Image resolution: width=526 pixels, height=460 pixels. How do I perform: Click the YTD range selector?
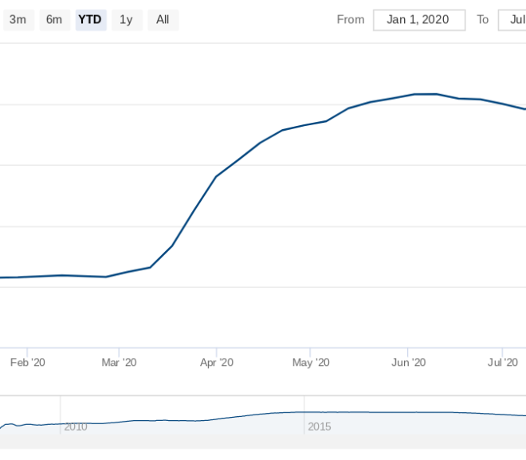pos(91,20)
